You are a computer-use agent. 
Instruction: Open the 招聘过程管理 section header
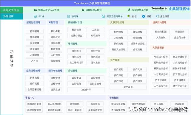tap(35, 22)
